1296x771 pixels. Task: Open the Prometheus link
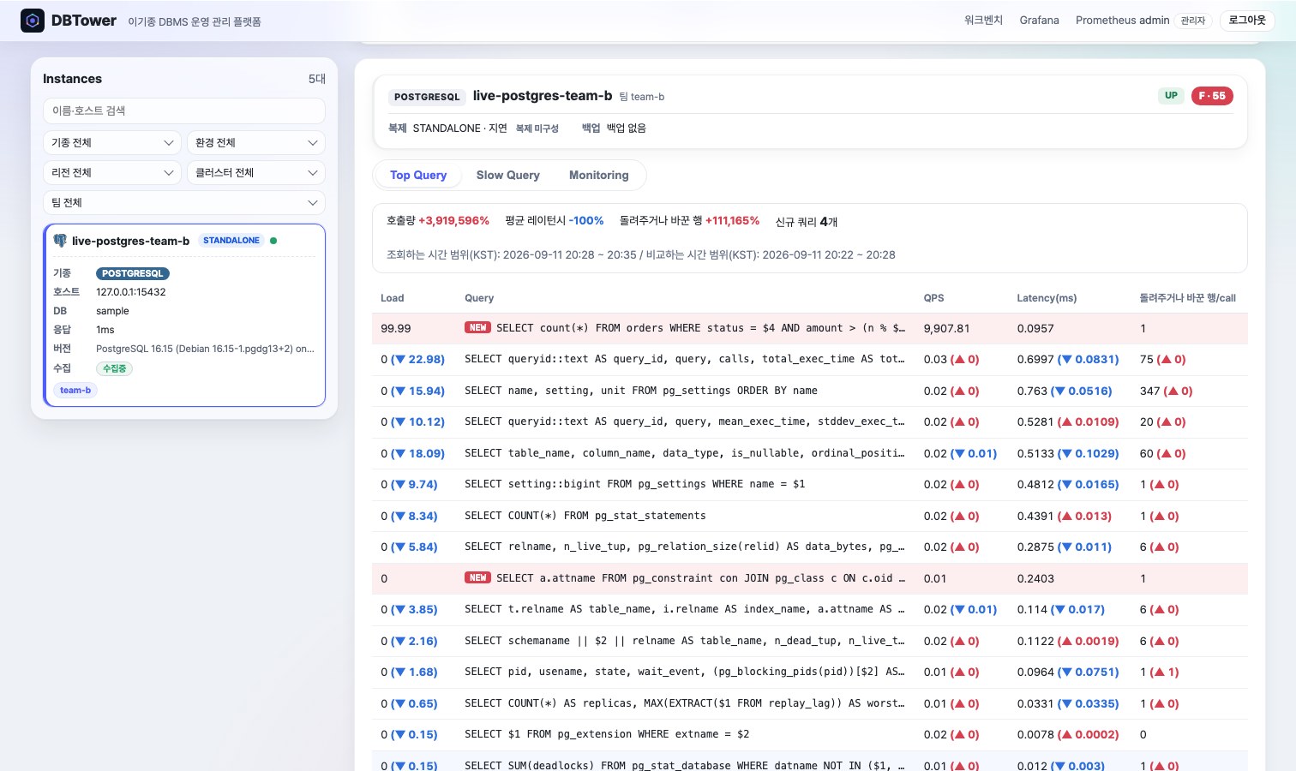(1106, 21)
